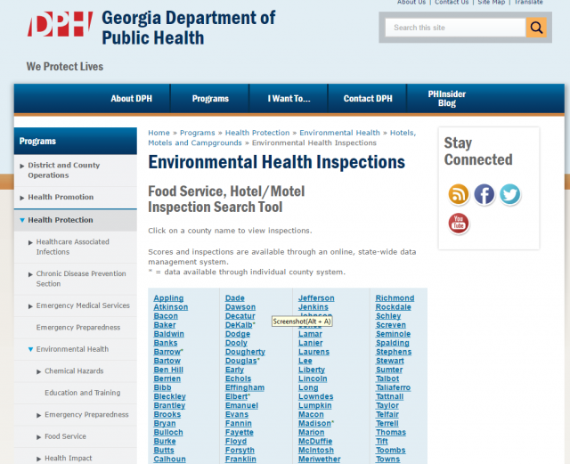Select Thomas county link
Screen dimensions: 570x464
tap(391, 432)
